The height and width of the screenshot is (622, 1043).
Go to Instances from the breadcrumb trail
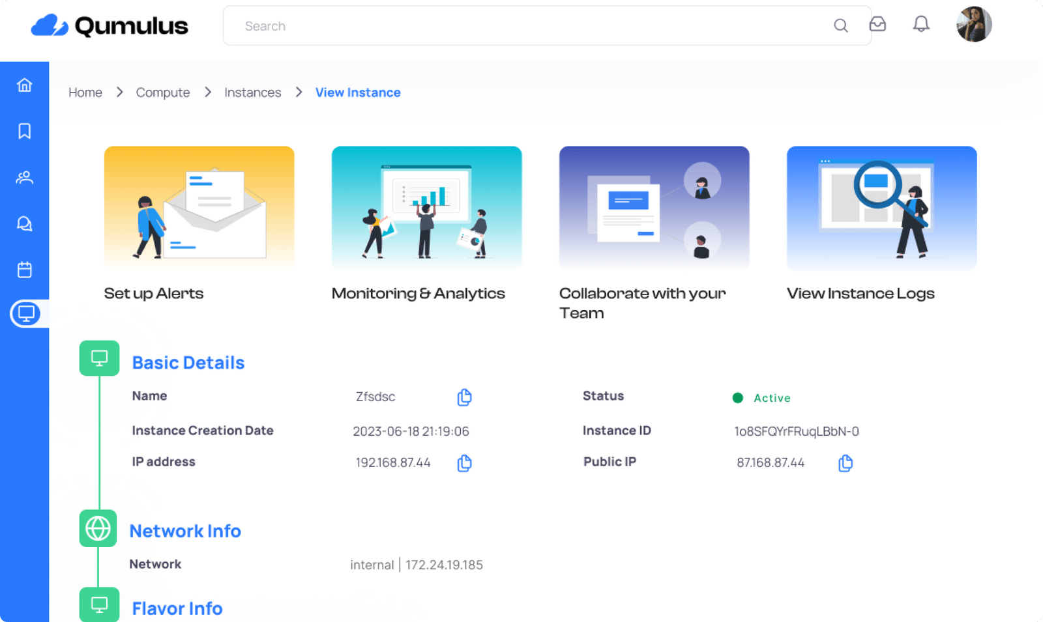[x=252, y=92]
